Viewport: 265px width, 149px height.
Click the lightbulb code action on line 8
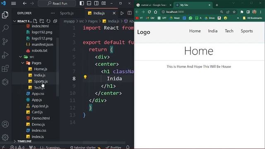click(x=85, y=77)
